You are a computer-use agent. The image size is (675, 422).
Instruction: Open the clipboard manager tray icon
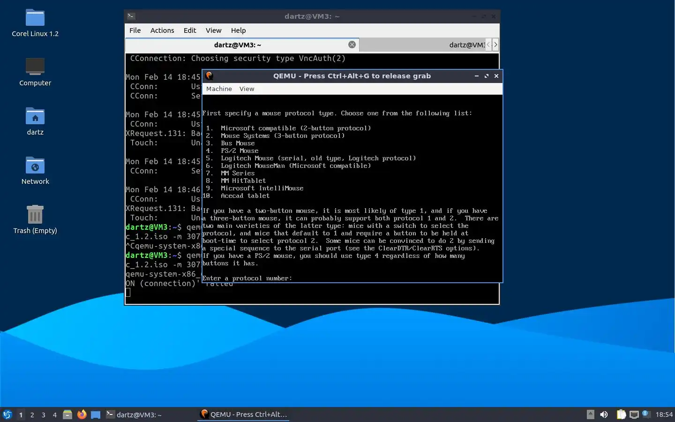[x=621, y=414]
